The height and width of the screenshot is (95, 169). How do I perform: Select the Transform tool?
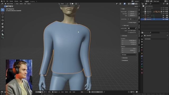(x=3, y=27)
